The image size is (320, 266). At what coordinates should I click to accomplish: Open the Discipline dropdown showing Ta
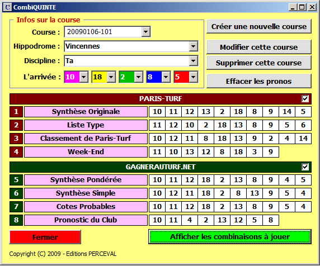tap(193, 61)
